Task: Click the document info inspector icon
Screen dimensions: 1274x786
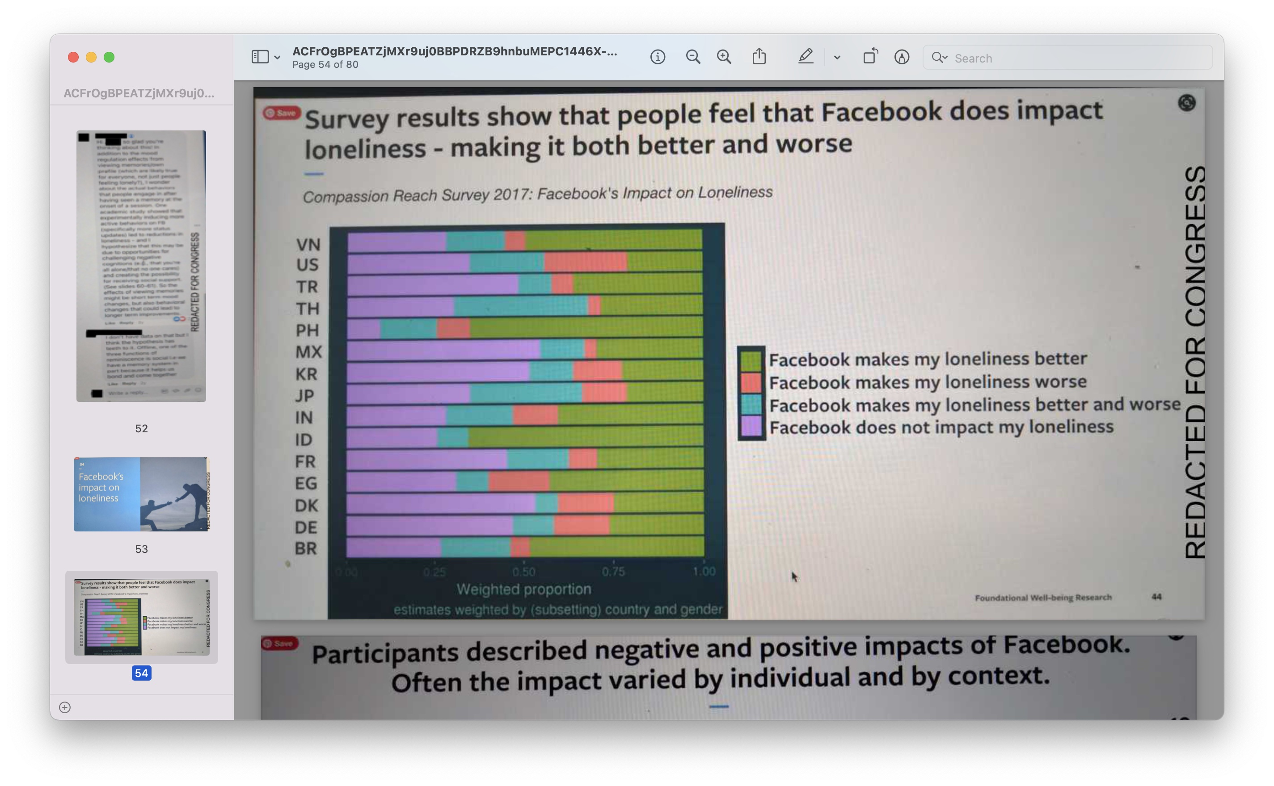Action: coord(658,57)
